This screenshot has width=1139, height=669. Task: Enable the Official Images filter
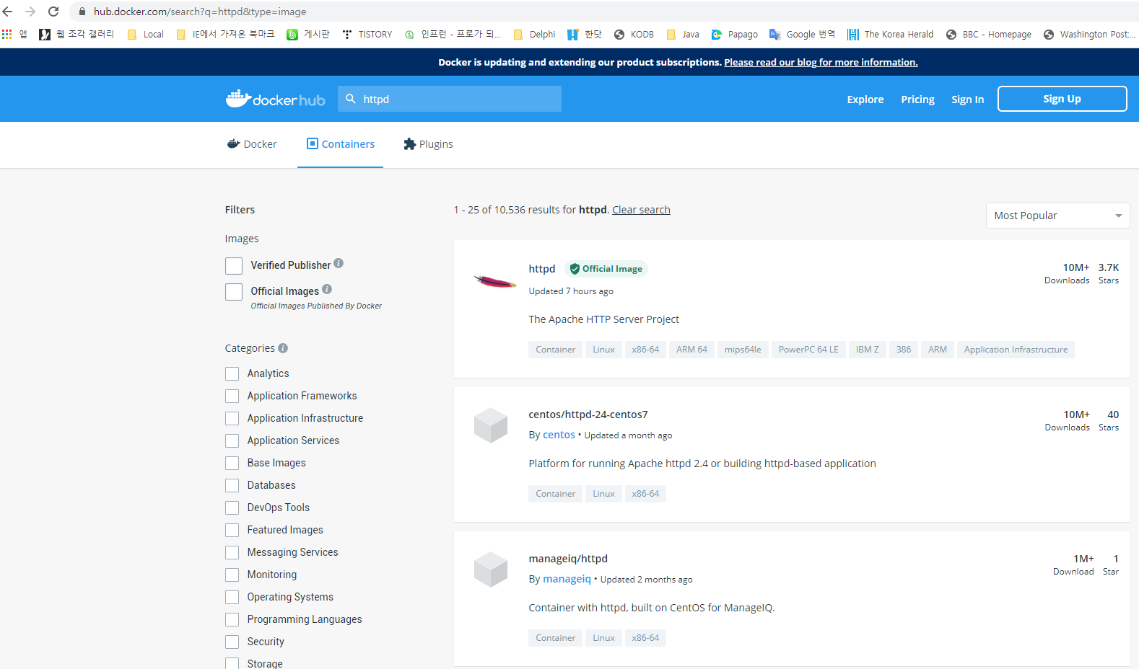[234, 292]
